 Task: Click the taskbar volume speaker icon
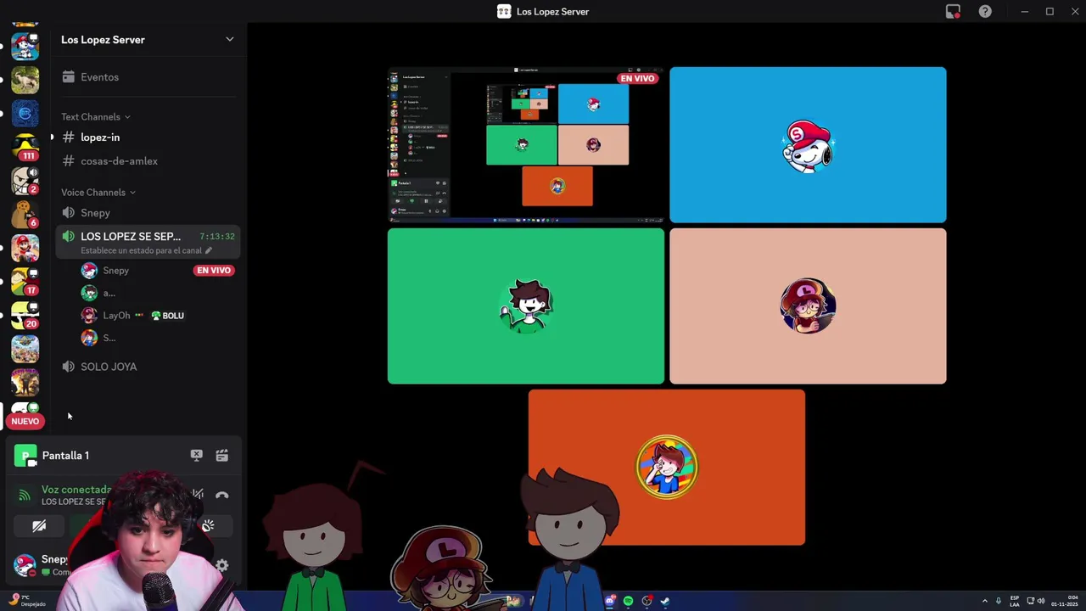coord(1041,601)
